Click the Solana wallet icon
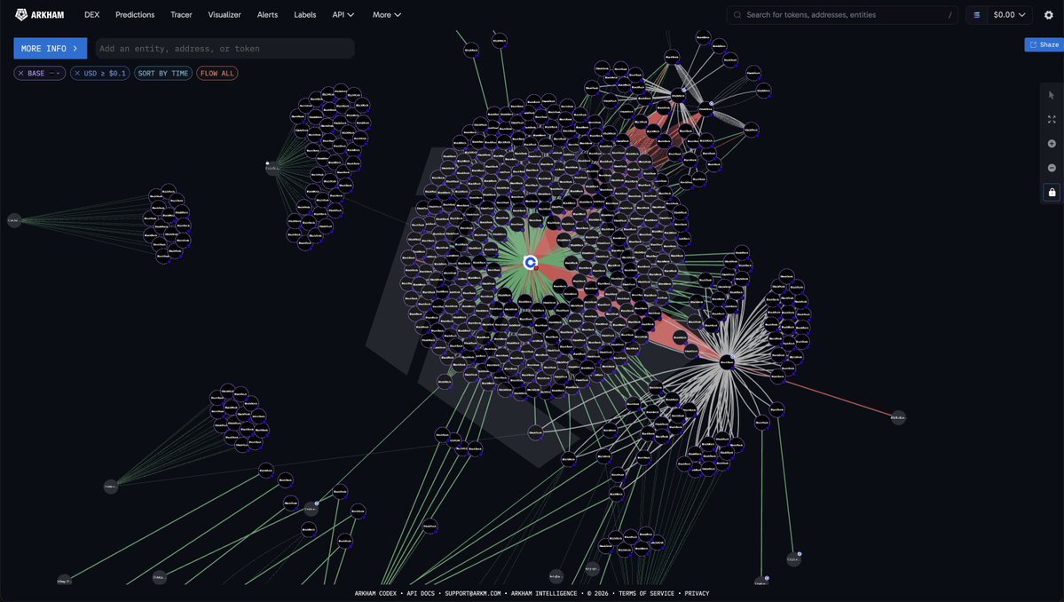The height and width of the screenshot is (602, 1064). [x=976, y=15]
